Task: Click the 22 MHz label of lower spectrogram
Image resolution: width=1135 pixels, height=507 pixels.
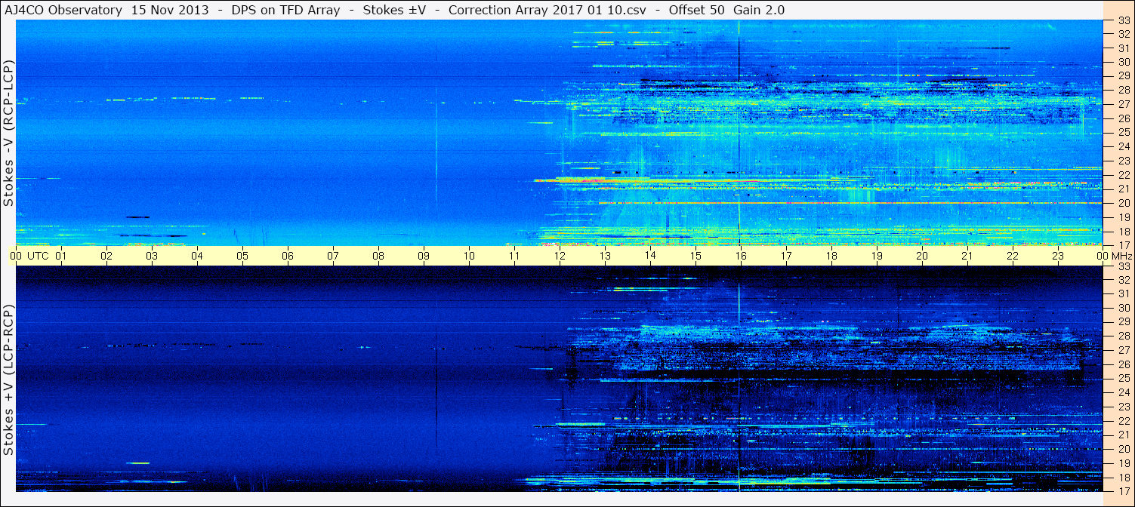Action: pyautogui.click(x=1123, y=420)
